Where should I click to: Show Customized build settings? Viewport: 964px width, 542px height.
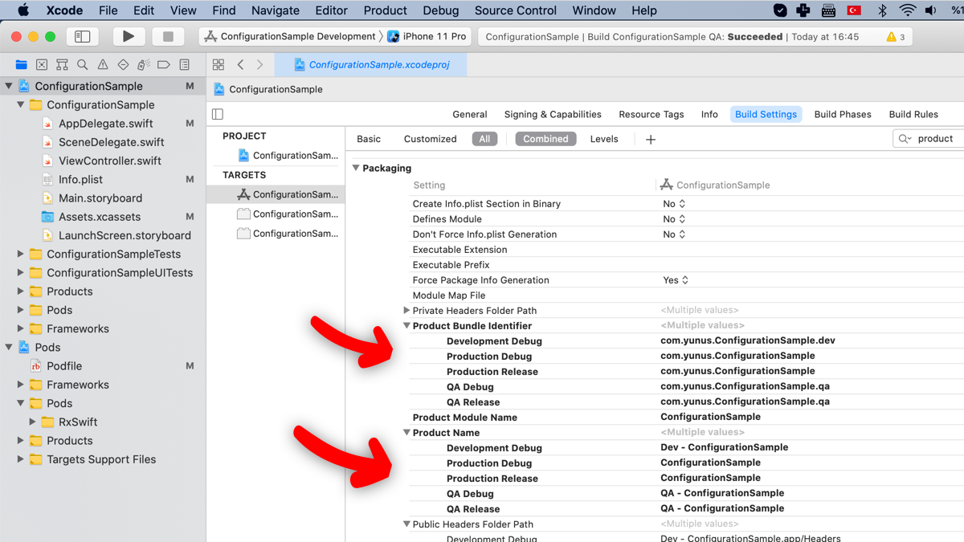click(430, 139)
